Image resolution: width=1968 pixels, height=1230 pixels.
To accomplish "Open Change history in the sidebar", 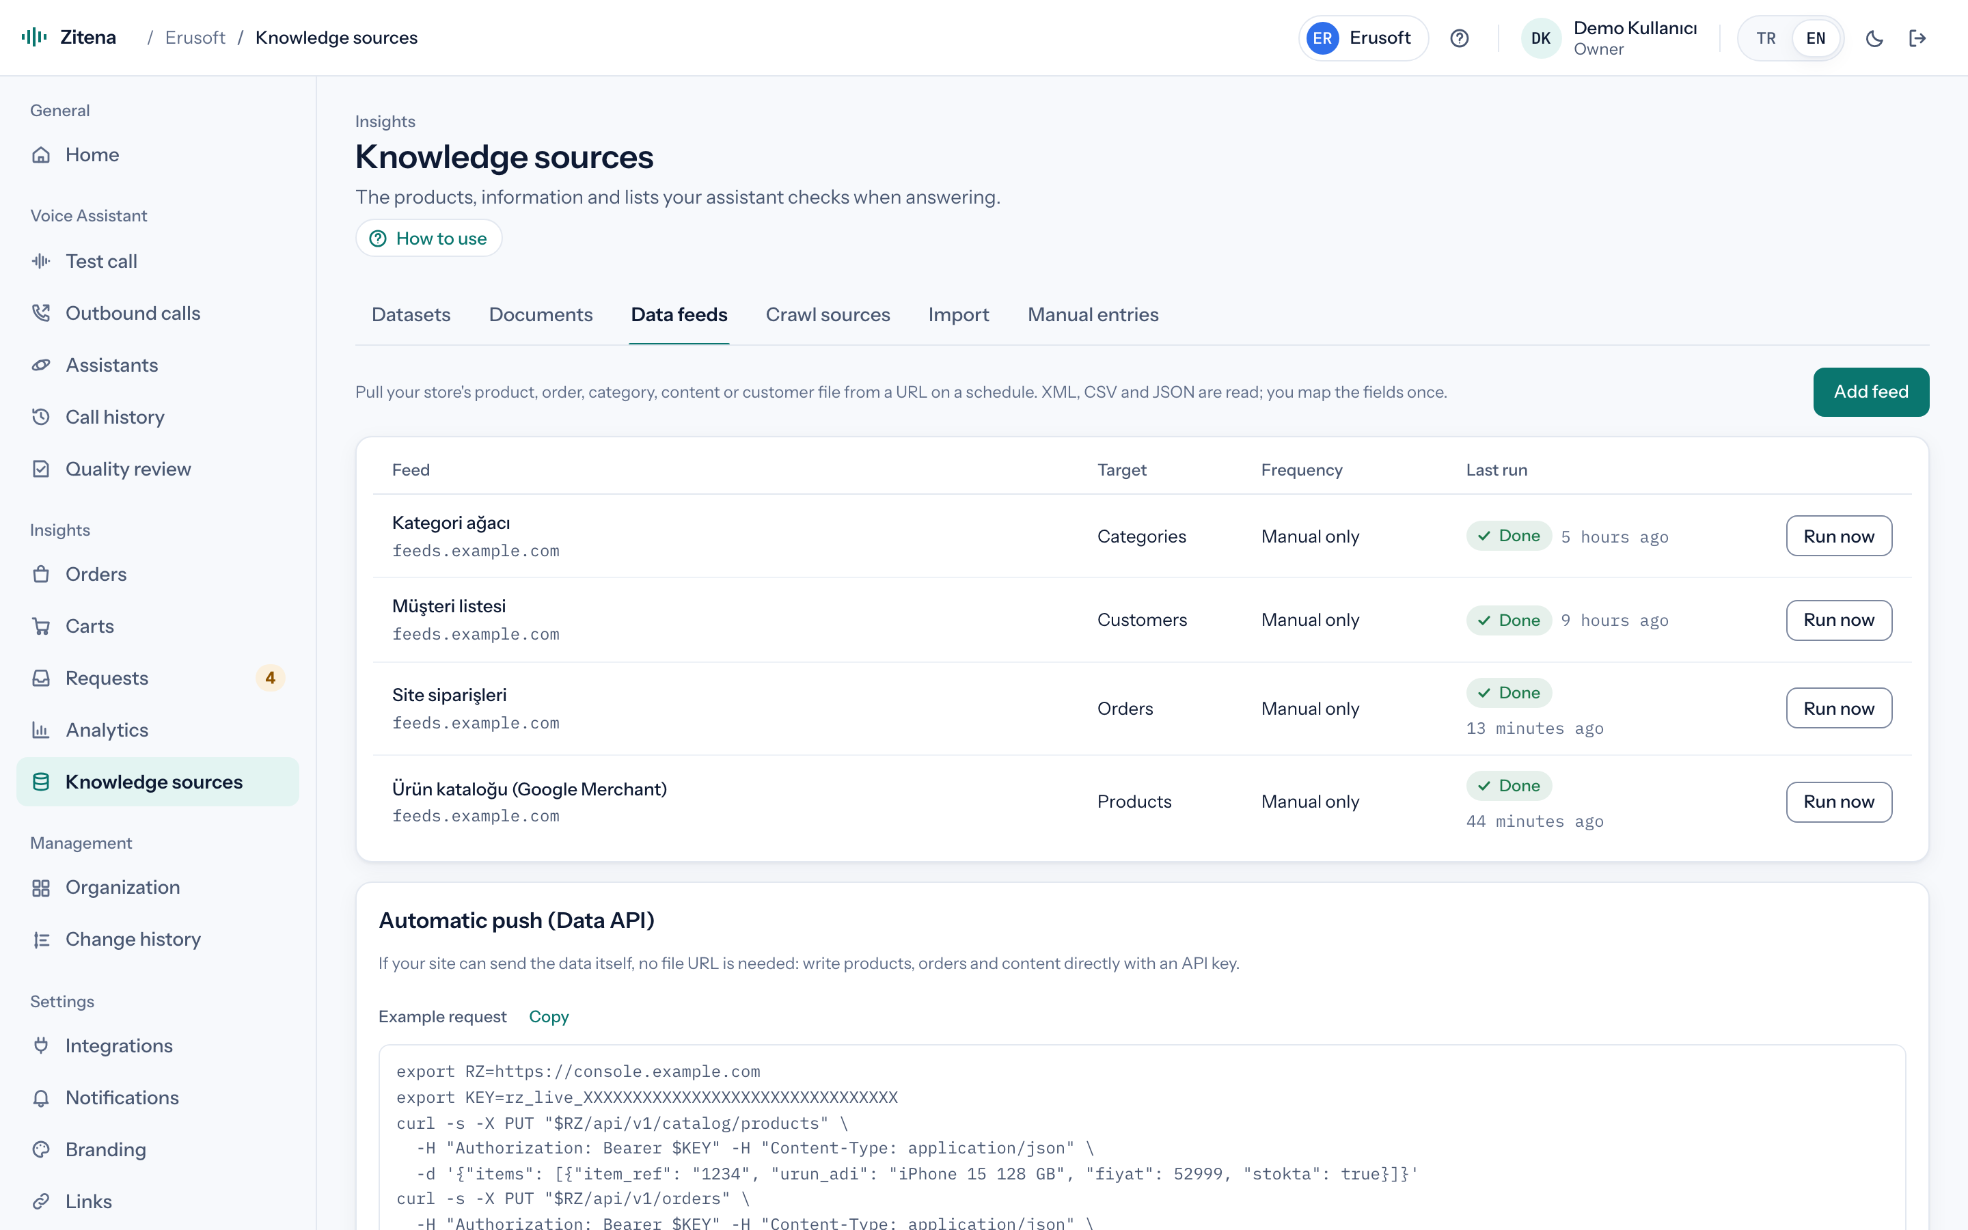I will tap(158, 940).
